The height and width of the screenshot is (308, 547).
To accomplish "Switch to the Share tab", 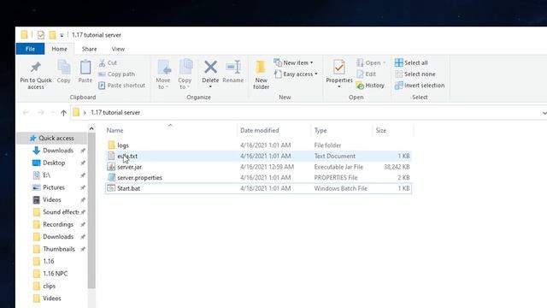I will (x=89, y=49).
